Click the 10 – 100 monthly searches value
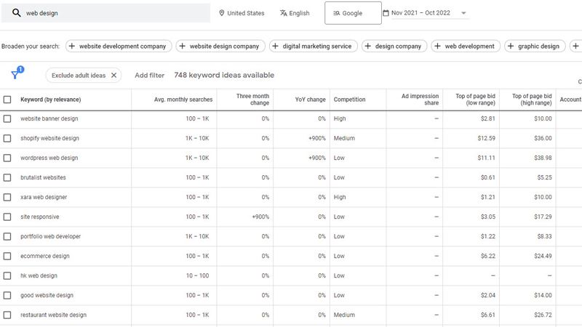 coord(197,276)
